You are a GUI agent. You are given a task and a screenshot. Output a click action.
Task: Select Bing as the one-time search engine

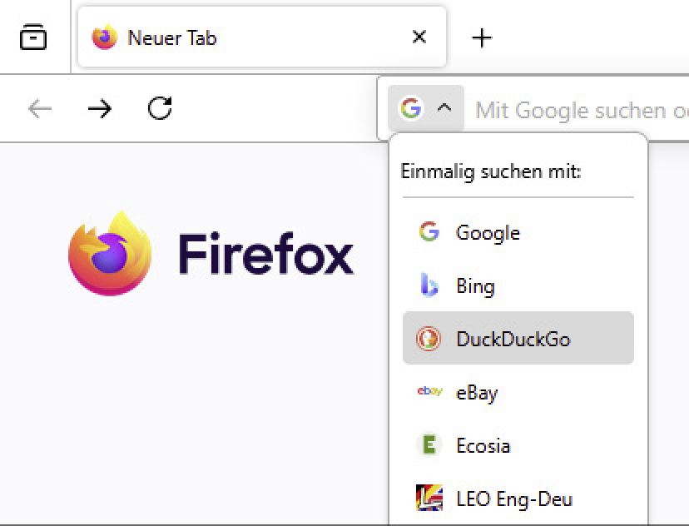coord(475,285)
